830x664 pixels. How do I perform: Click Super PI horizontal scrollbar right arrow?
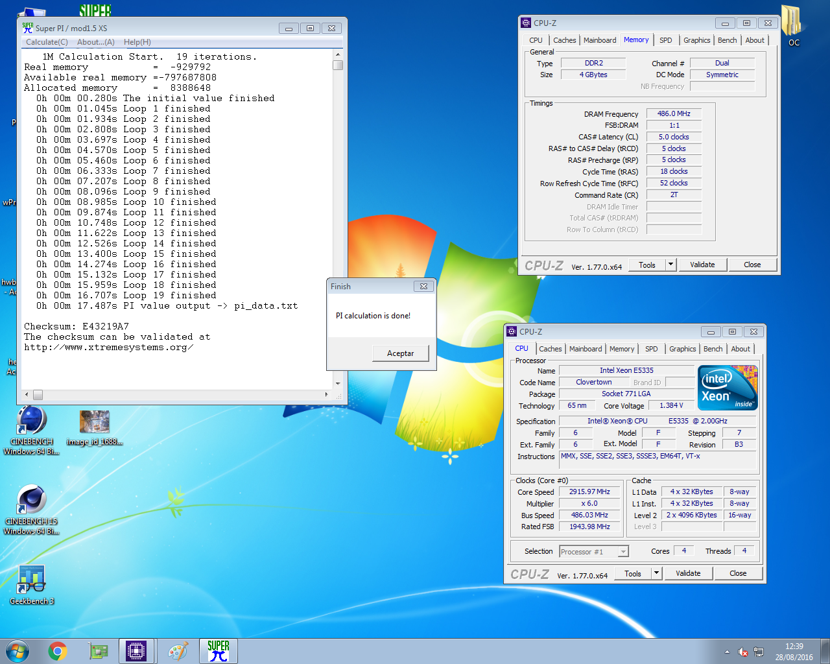coord(326,394)
